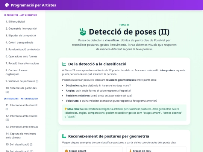
Task: Click the person icon beside Braços amunt
Action: click(67, 151)
